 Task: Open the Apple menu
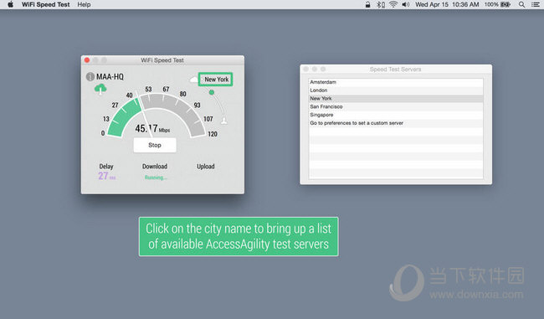(x=10, y=4)
